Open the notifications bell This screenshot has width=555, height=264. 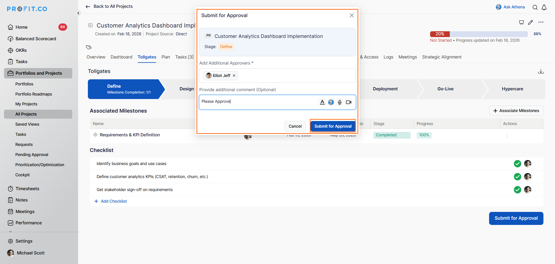point(544,7)
